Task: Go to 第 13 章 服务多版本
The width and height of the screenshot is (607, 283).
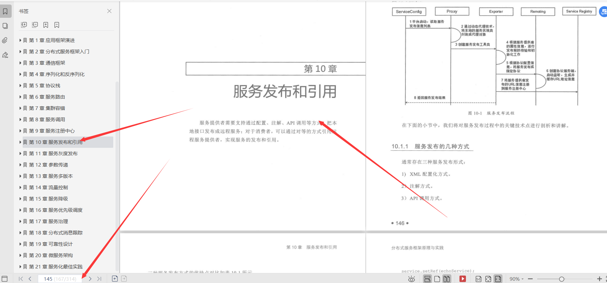Action: click(51, 176)
